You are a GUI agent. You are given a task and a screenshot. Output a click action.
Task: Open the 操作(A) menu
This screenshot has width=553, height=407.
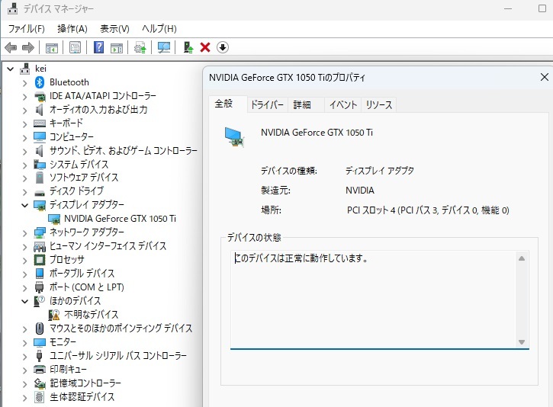(72, 28)
